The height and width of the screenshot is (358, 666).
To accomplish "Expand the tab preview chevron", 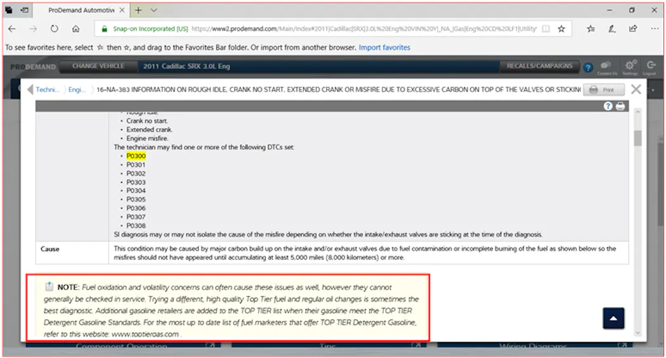I will tap(153, 10).
